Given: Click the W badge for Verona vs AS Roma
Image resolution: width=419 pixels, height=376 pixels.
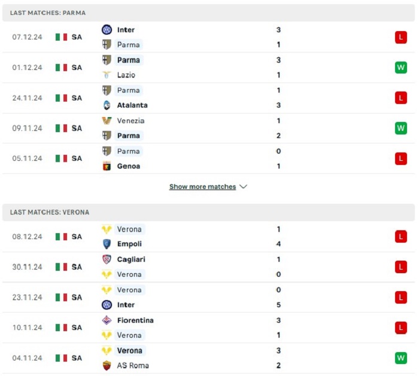Looking at the screenshot, I should (401, 358).
